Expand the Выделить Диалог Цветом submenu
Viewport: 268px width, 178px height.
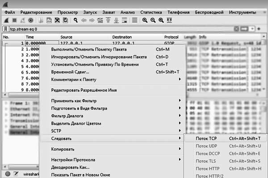(113, 123)
